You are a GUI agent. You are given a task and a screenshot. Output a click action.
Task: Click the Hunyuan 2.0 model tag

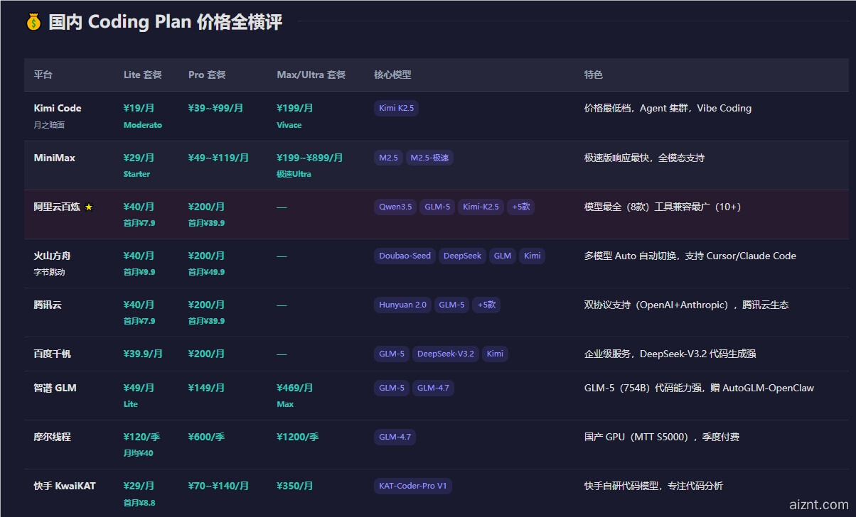click(402, 305)
